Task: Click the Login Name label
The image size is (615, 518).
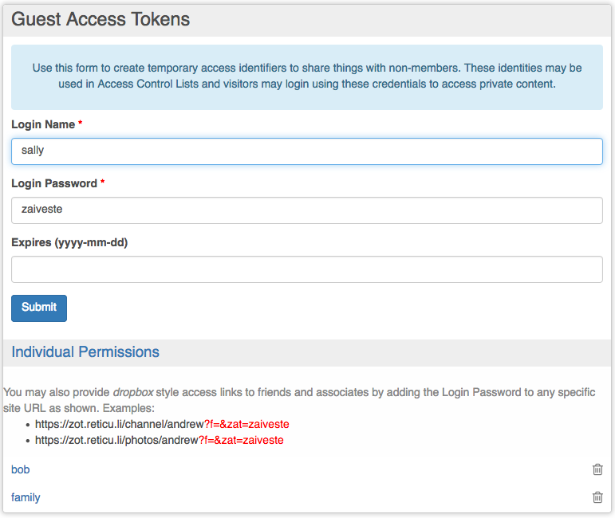Action: click(43, 124)
